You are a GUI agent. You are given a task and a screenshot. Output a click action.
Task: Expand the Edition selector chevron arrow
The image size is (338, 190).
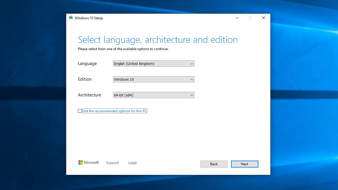[x=192, y=79]
